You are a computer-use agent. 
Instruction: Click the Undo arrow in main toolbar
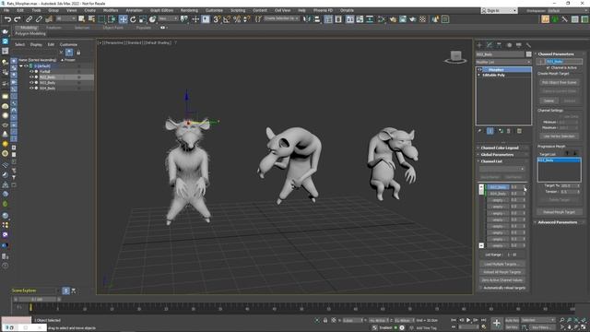pos(7,19)
